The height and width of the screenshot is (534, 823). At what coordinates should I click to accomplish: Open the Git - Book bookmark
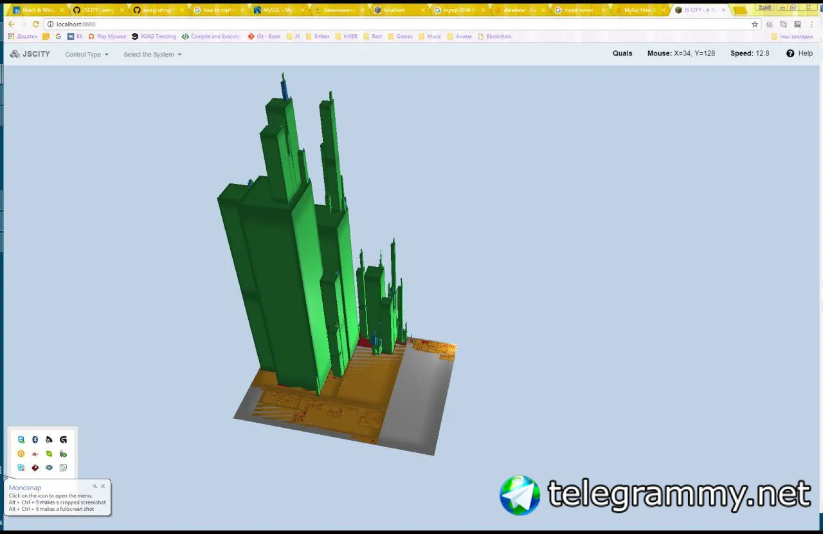[x=264, y=37]
